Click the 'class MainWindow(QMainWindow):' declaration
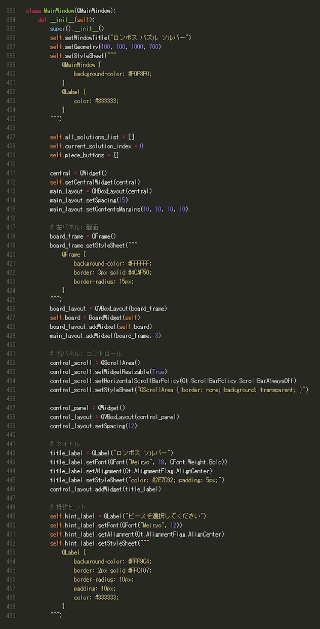This screenshot has height=629, width=320. pos(70,11)
